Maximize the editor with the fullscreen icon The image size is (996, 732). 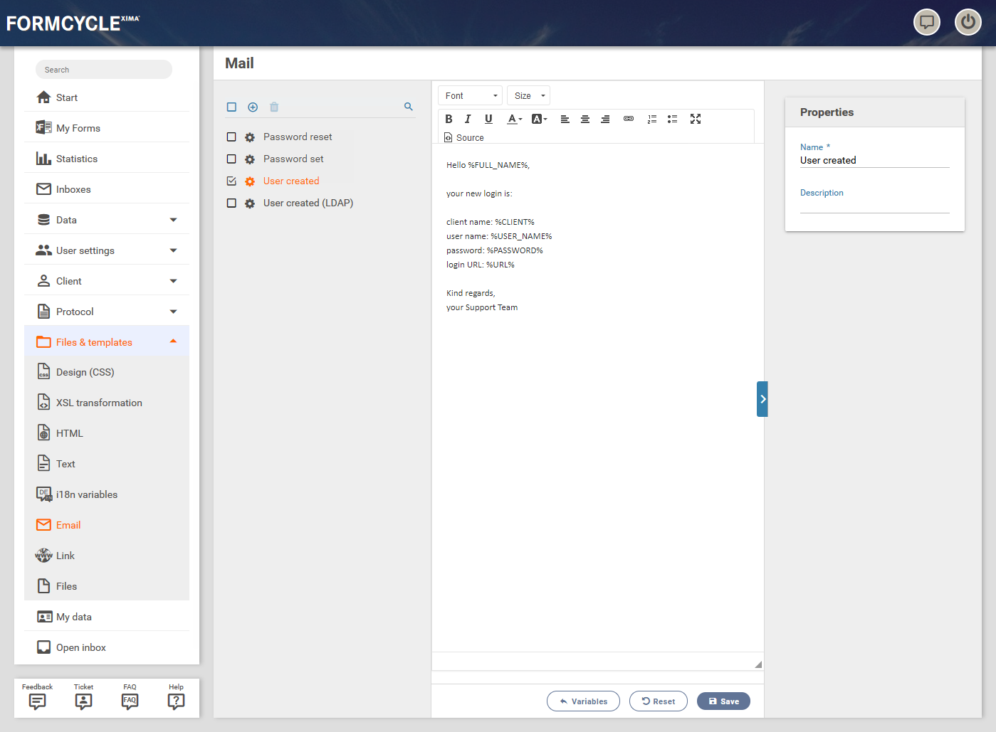coord(696,119)
